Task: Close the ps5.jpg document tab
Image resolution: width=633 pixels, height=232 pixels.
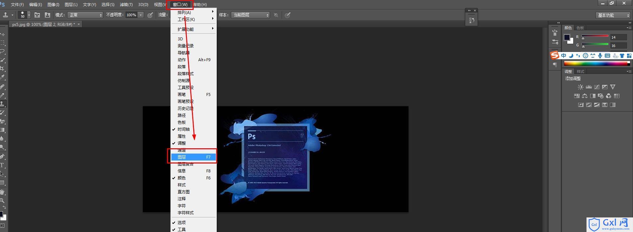Action: (79, 24)
